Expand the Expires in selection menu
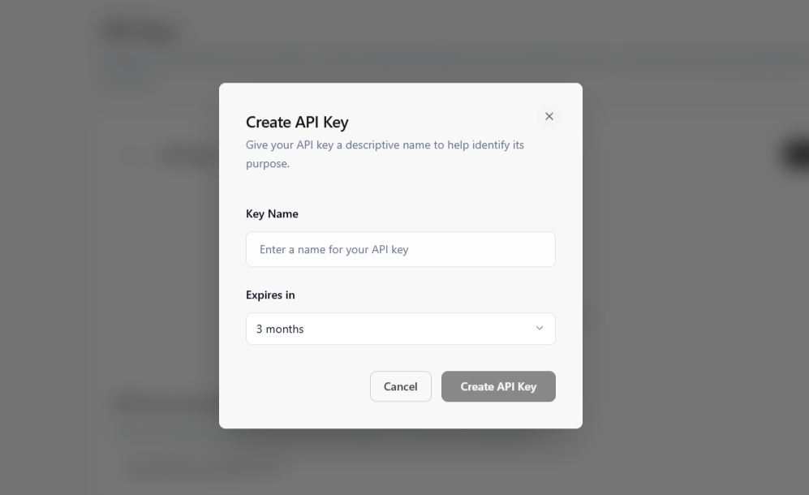This screenshot has height=495, width=809. (x=400, y=329)
